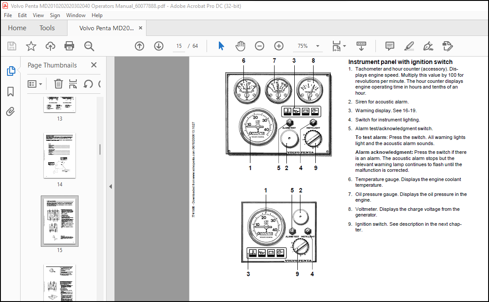The height and width of the screenshot is (302, 489).
Task: Open the sign document pen tool
Action: pyautogui.click(x=428, y=46)
